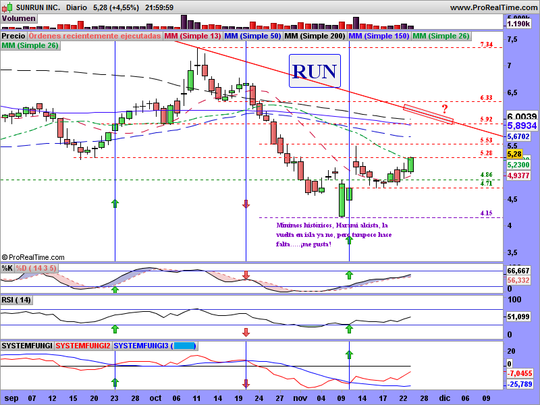Click the nov label on the date axis
Viewport: 540px width, 405px height.
pyautogui.click(x=300, y=398)
